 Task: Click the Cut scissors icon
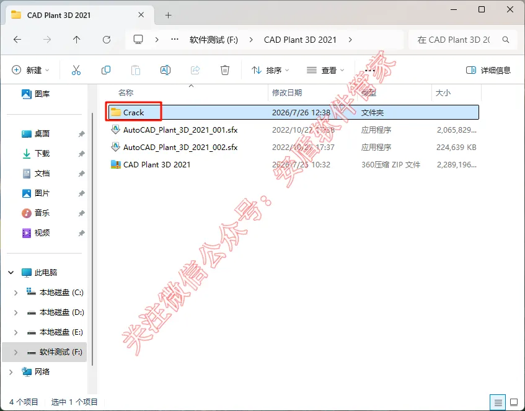point(76,70)
